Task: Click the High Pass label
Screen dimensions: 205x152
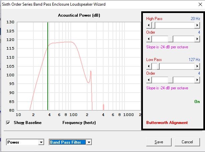Action: tap(154, 19)
